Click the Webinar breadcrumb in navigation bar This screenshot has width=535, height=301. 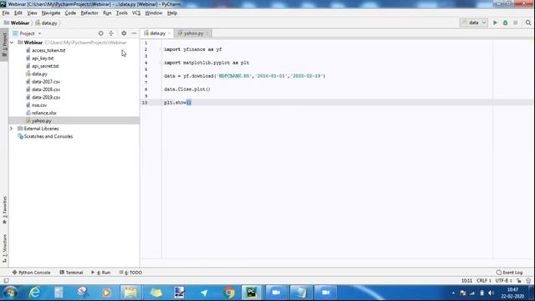tap(17, 23)
